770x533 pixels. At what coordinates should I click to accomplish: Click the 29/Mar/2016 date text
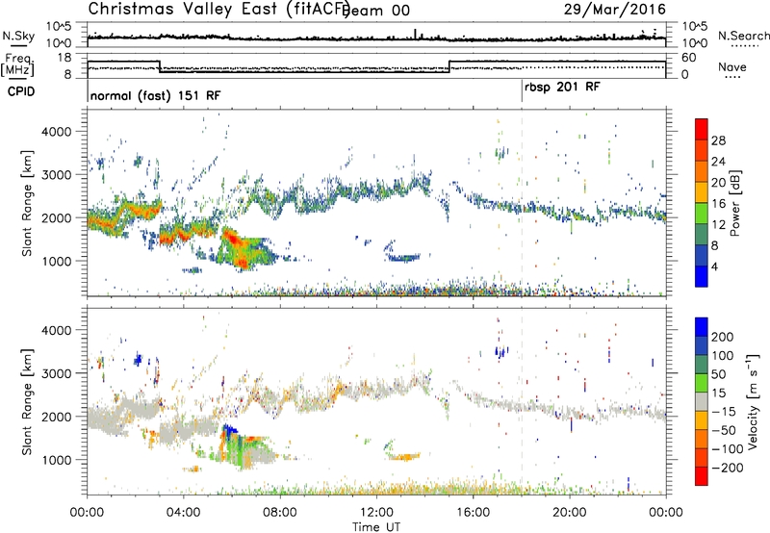[x=615, y=9]
